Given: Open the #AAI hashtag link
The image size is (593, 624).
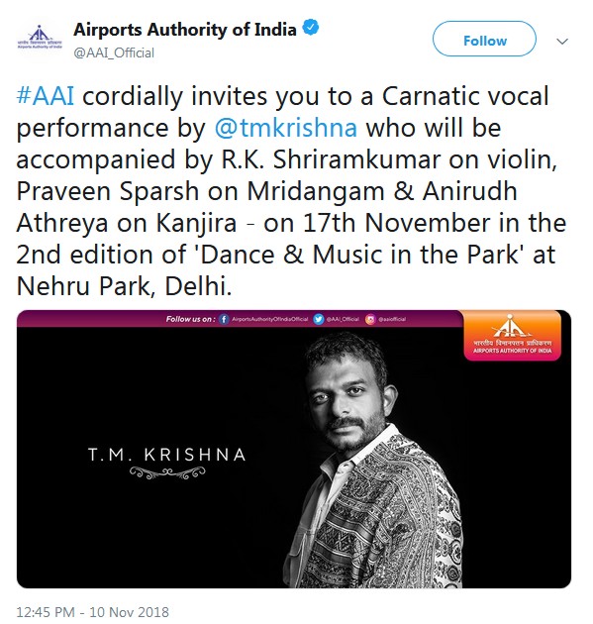Looking at the screenshot, I should point(46,96).
